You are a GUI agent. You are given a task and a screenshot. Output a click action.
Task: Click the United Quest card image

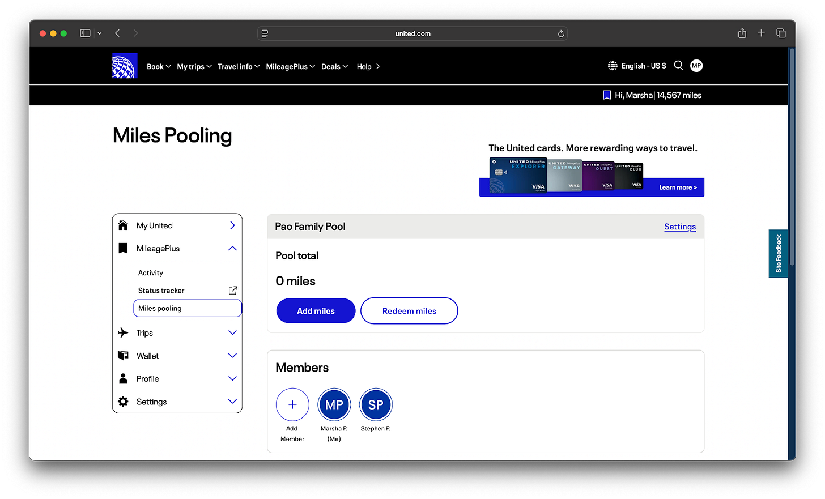(x=598, y=177)
